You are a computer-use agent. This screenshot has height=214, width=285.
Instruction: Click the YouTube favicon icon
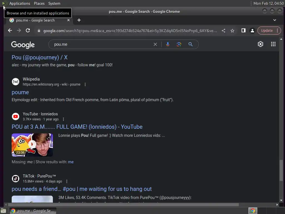[x=16, y=116]
